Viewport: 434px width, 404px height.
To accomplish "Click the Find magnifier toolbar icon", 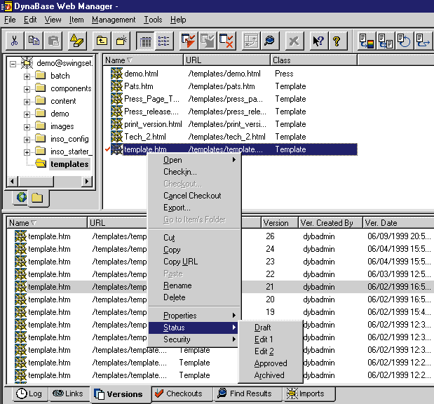I will tap(269, 41).
